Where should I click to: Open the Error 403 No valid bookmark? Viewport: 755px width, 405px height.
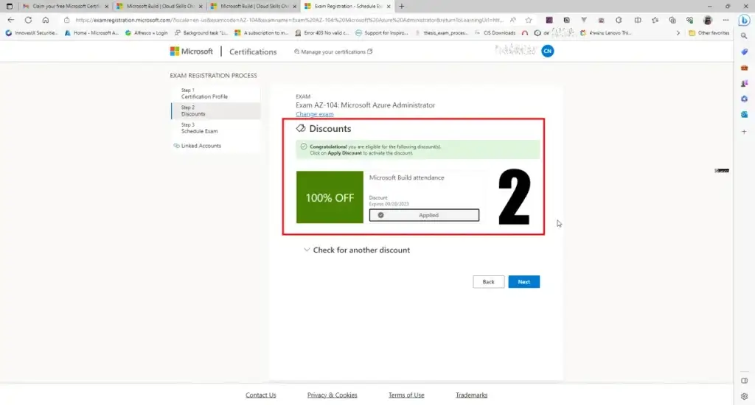[x=321, y=33]
